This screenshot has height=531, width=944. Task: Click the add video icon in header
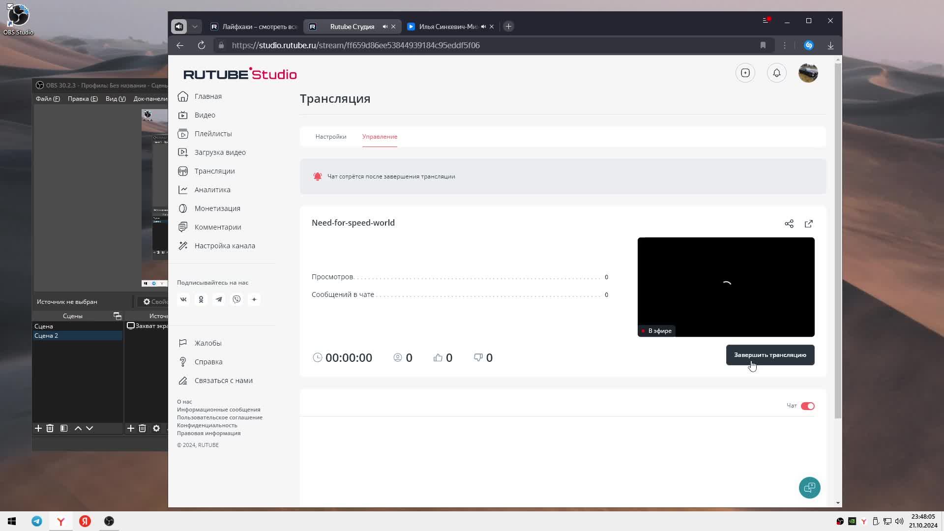(745, 73)
